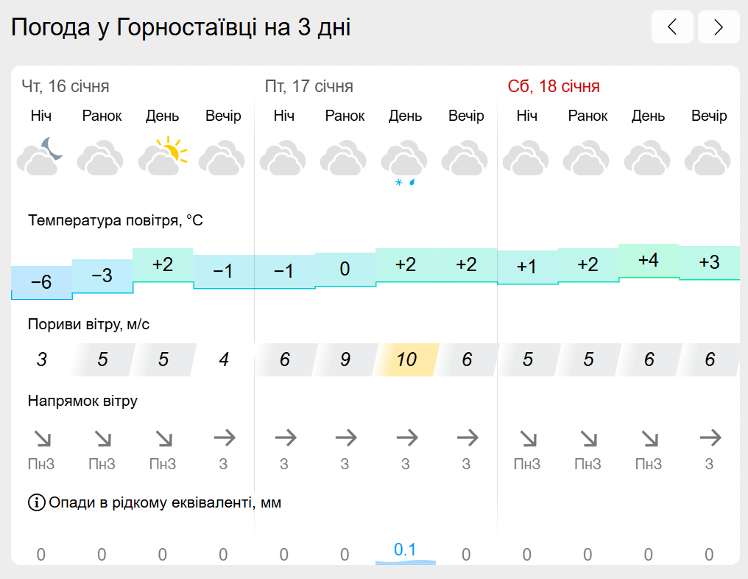Screen dimensions: 748x579
Task: Click Thursday night northwest wind arrow
Action: pos(42,439)
